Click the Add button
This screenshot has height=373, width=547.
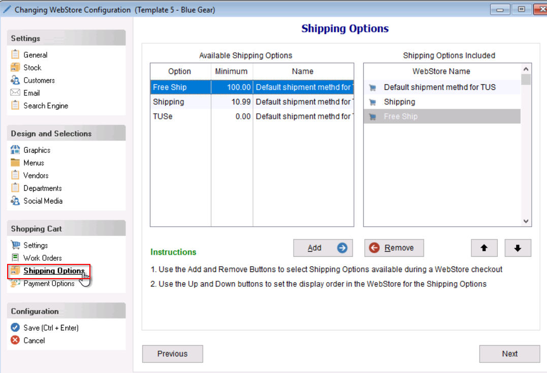323,248
